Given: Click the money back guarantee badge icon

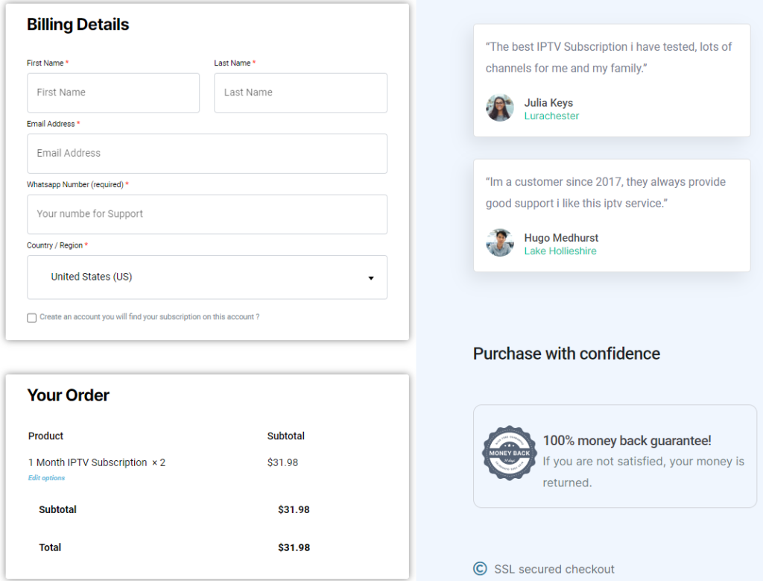Looking at the screenshot, I should pos(509,453).
